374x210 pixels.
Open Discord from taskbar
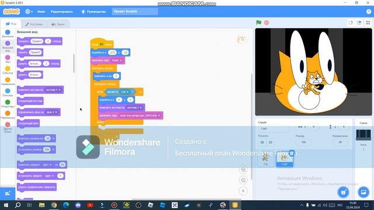(78, 205)
